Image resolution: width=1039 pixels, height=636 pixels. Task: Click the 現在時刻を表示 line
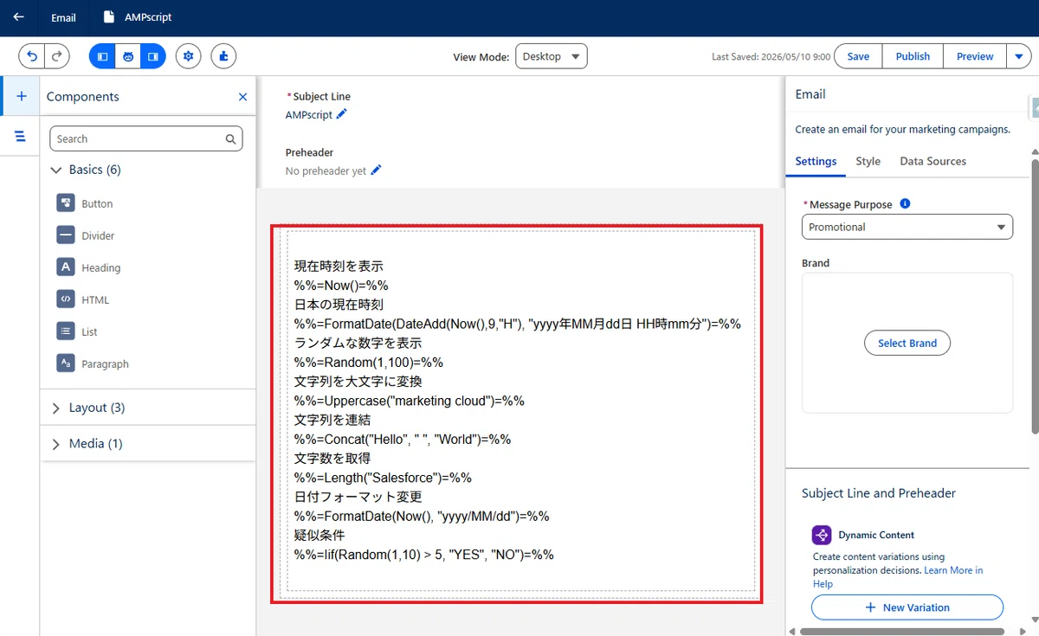339,267
